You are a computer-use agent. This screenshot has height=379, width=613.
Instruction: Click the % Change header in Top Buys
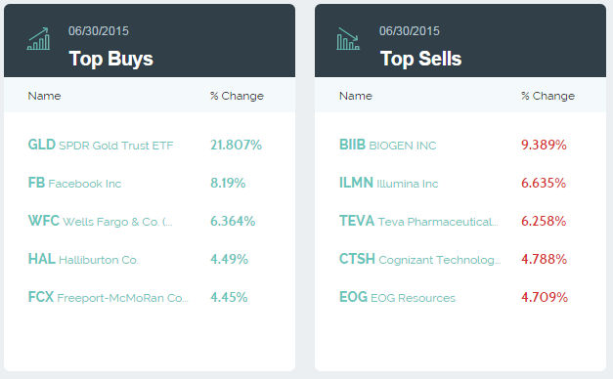[237, 96]
